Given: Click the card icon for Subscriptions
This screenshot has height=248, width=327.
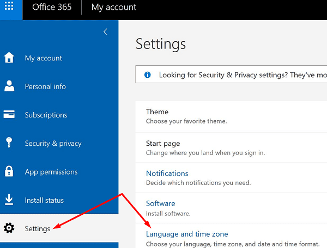Looking at the screenshot, I should click(9, 114).
